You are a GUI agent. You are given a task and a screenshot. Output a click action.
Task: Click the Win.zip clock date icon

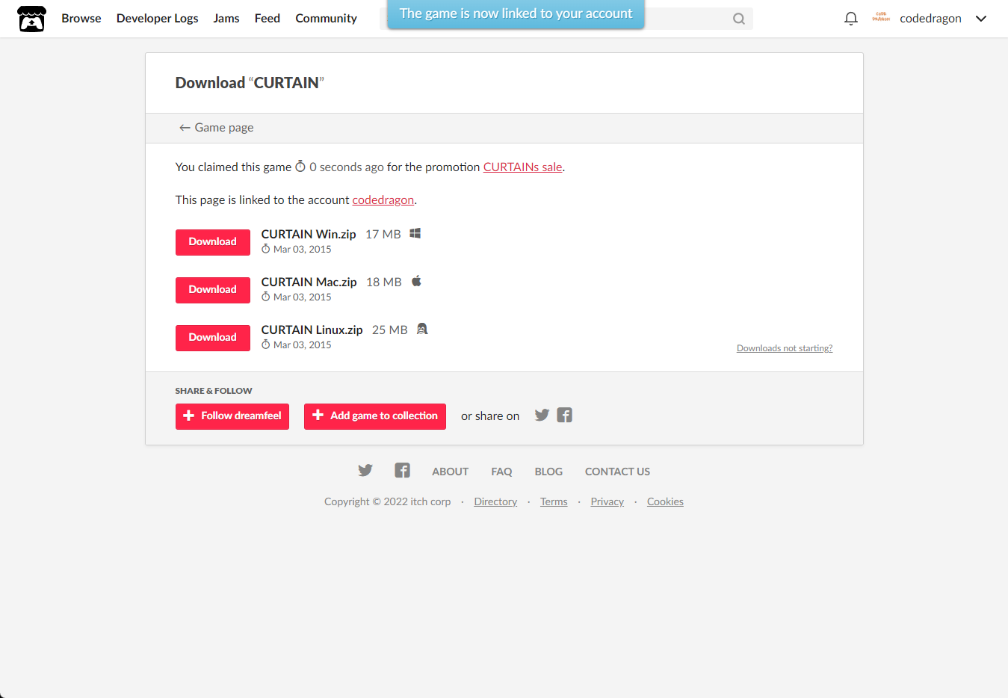click(x=266, y=249)
